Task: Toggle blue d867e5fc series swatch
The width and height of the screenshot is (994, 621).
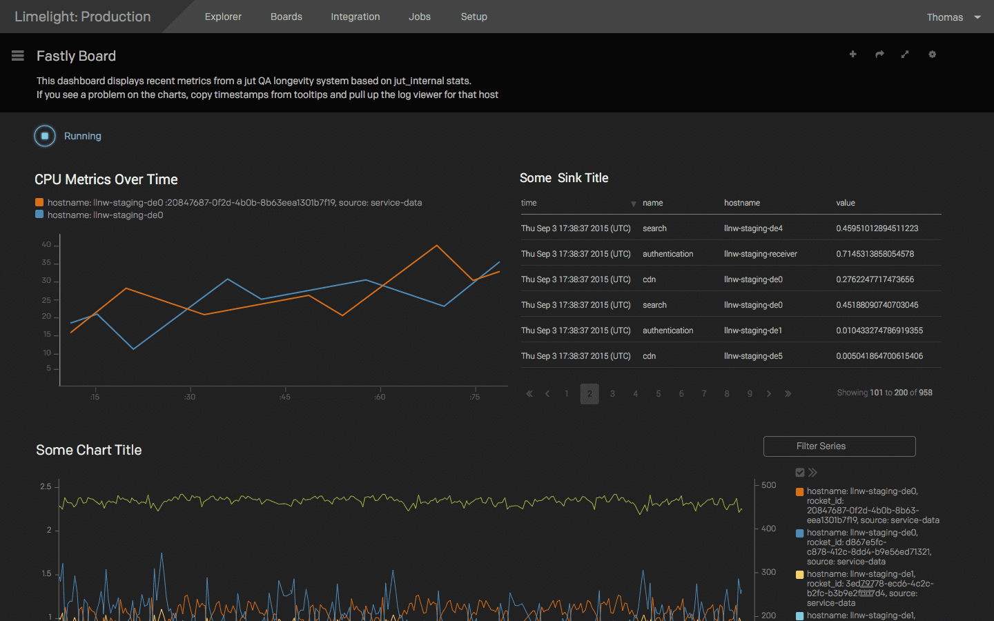Action: point(800,533)
